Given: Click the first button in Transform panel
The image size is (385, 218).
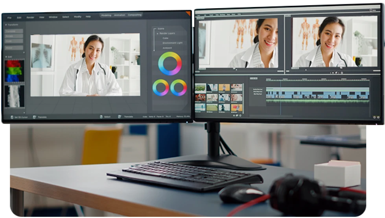Looking at the screenshot, I should click(x=14, y=31).
